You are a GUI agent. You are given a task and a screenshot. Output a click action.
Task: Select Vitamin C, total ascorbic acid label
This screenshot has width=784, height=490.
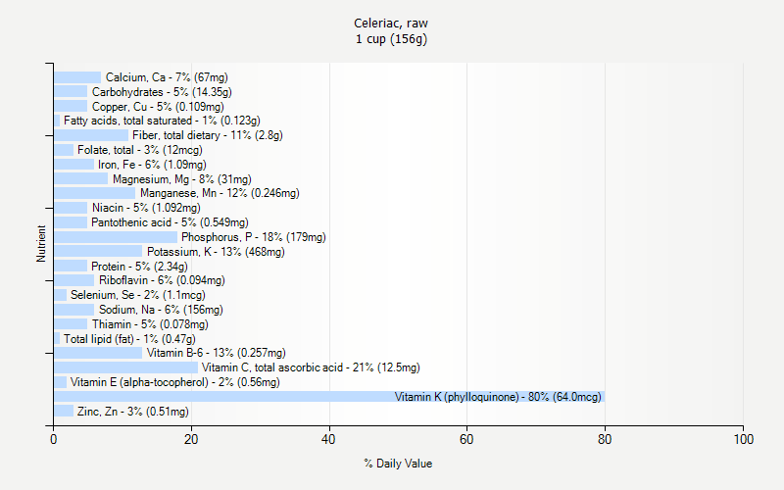311,367
